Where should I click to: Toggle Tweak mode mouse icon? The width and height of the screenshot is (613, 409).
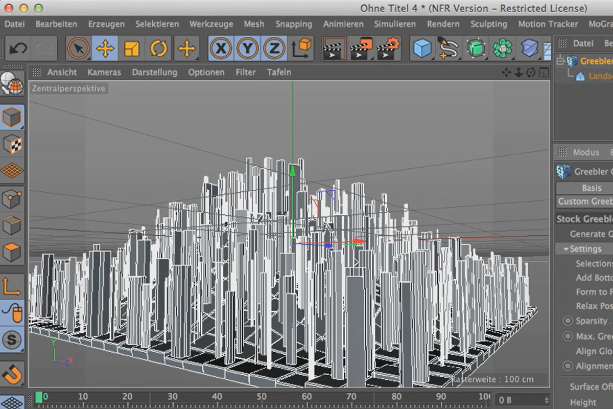(x=12, y=312)
